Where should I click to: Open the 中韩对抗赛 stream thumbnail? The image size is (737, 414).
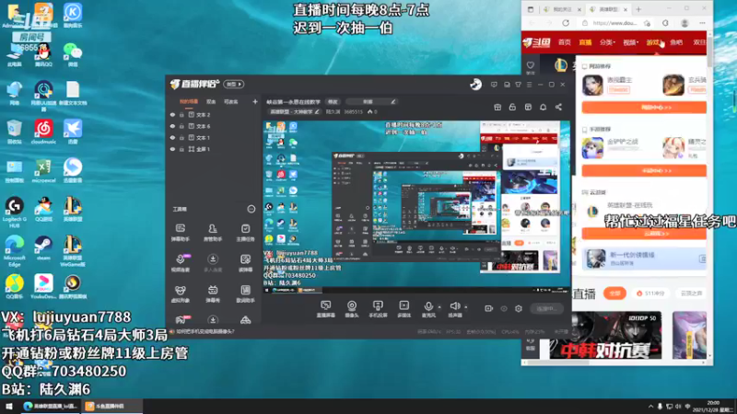605,335
